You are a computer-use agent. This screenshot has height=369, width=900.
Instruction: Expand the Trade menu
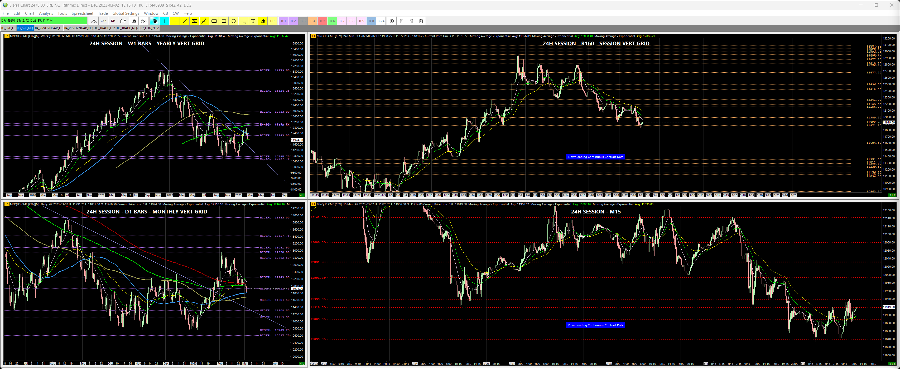103,13
